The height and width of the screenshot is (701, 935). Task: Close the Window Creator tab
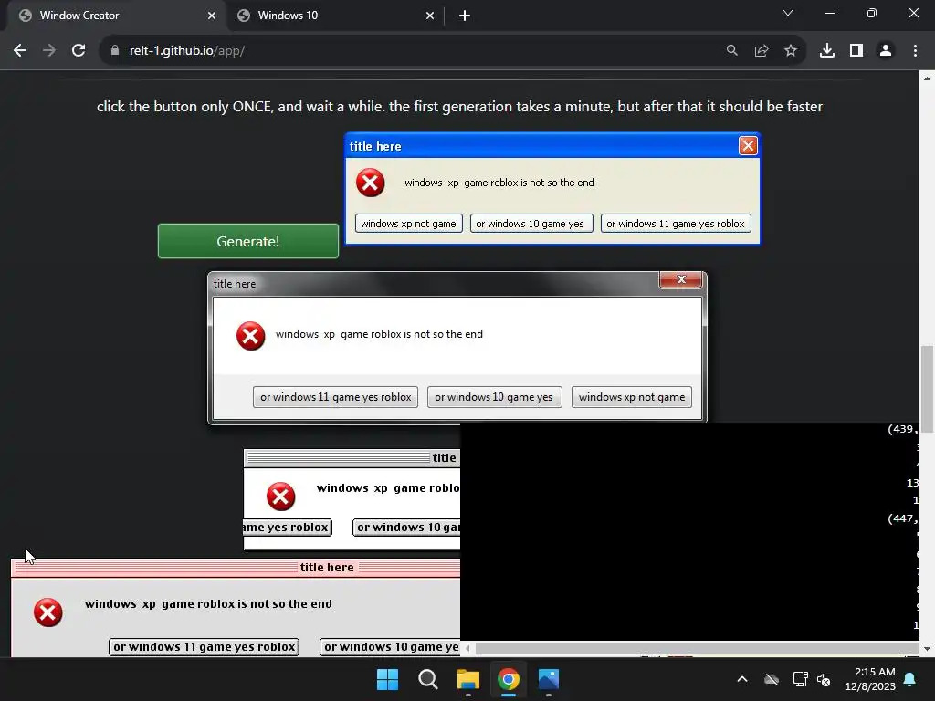(212, 16)
